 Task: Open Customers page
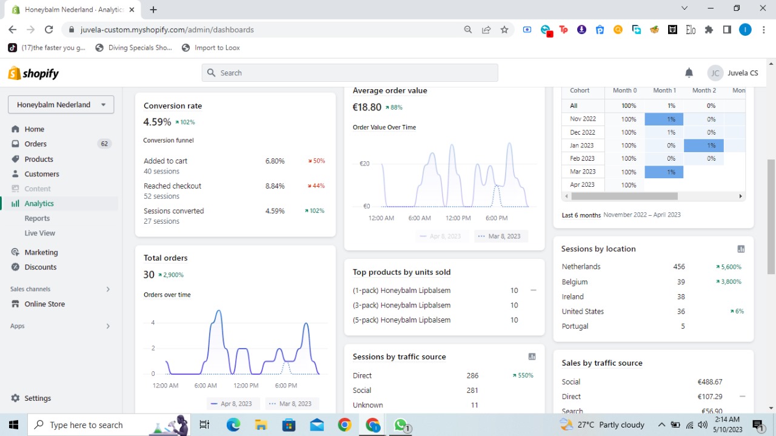[42, 174]
